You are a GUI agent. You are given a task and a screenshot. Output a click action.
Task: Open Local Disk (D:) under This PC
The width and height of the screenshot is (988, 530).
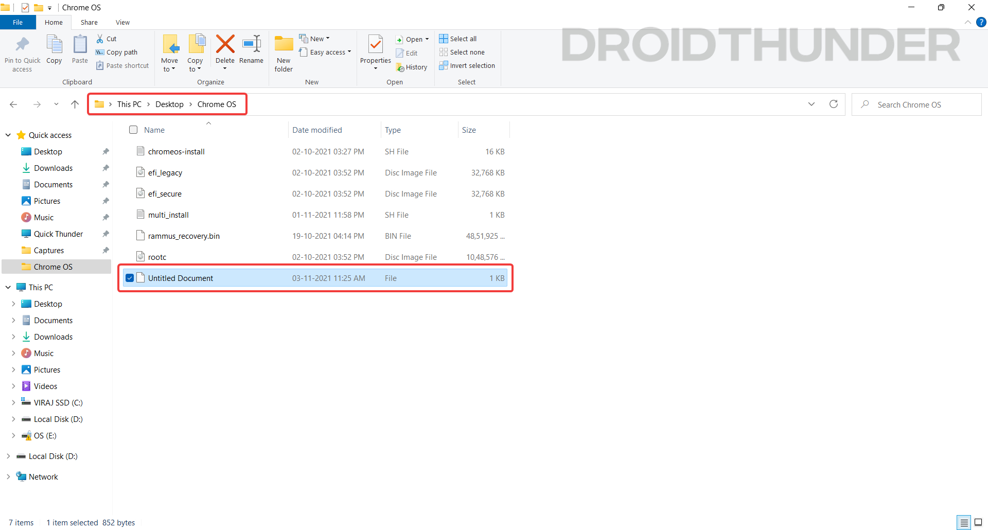(x=58, y=419)
